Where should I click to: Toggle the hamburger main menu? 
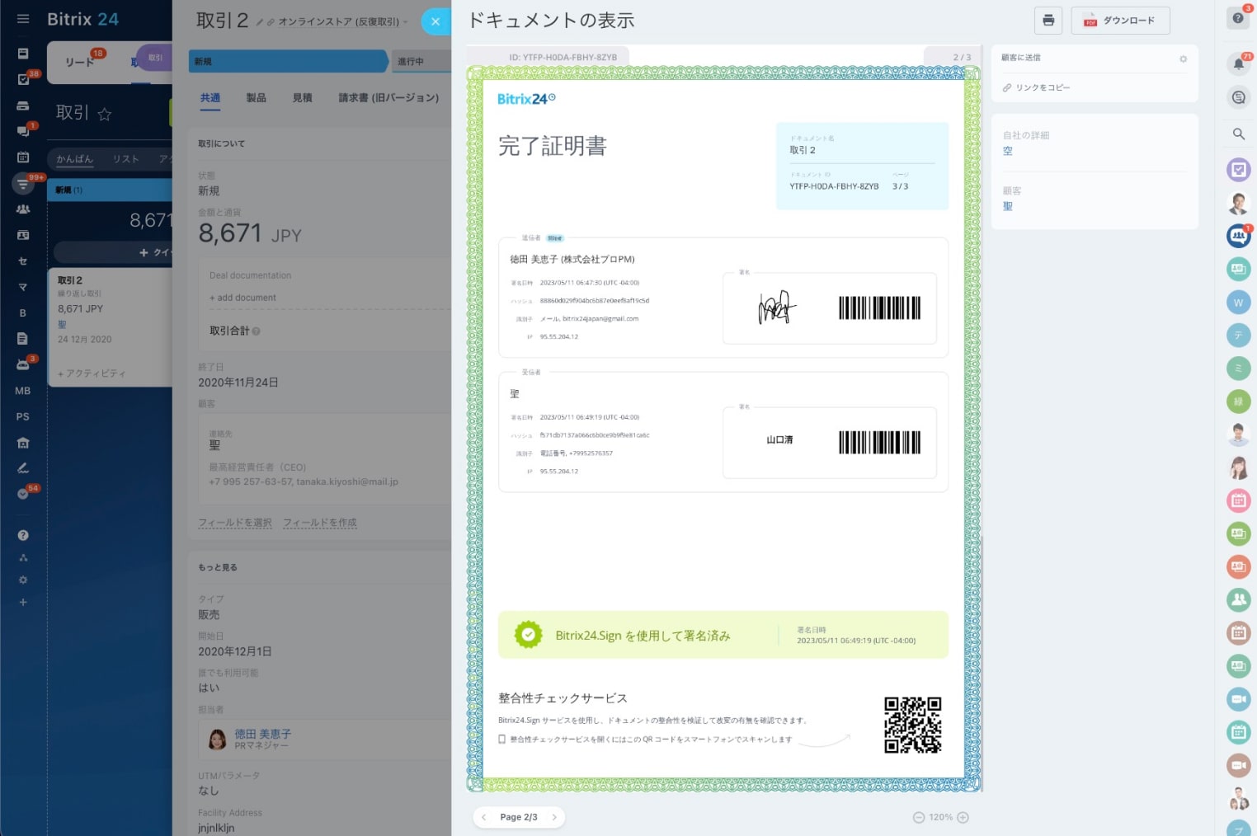23,19
